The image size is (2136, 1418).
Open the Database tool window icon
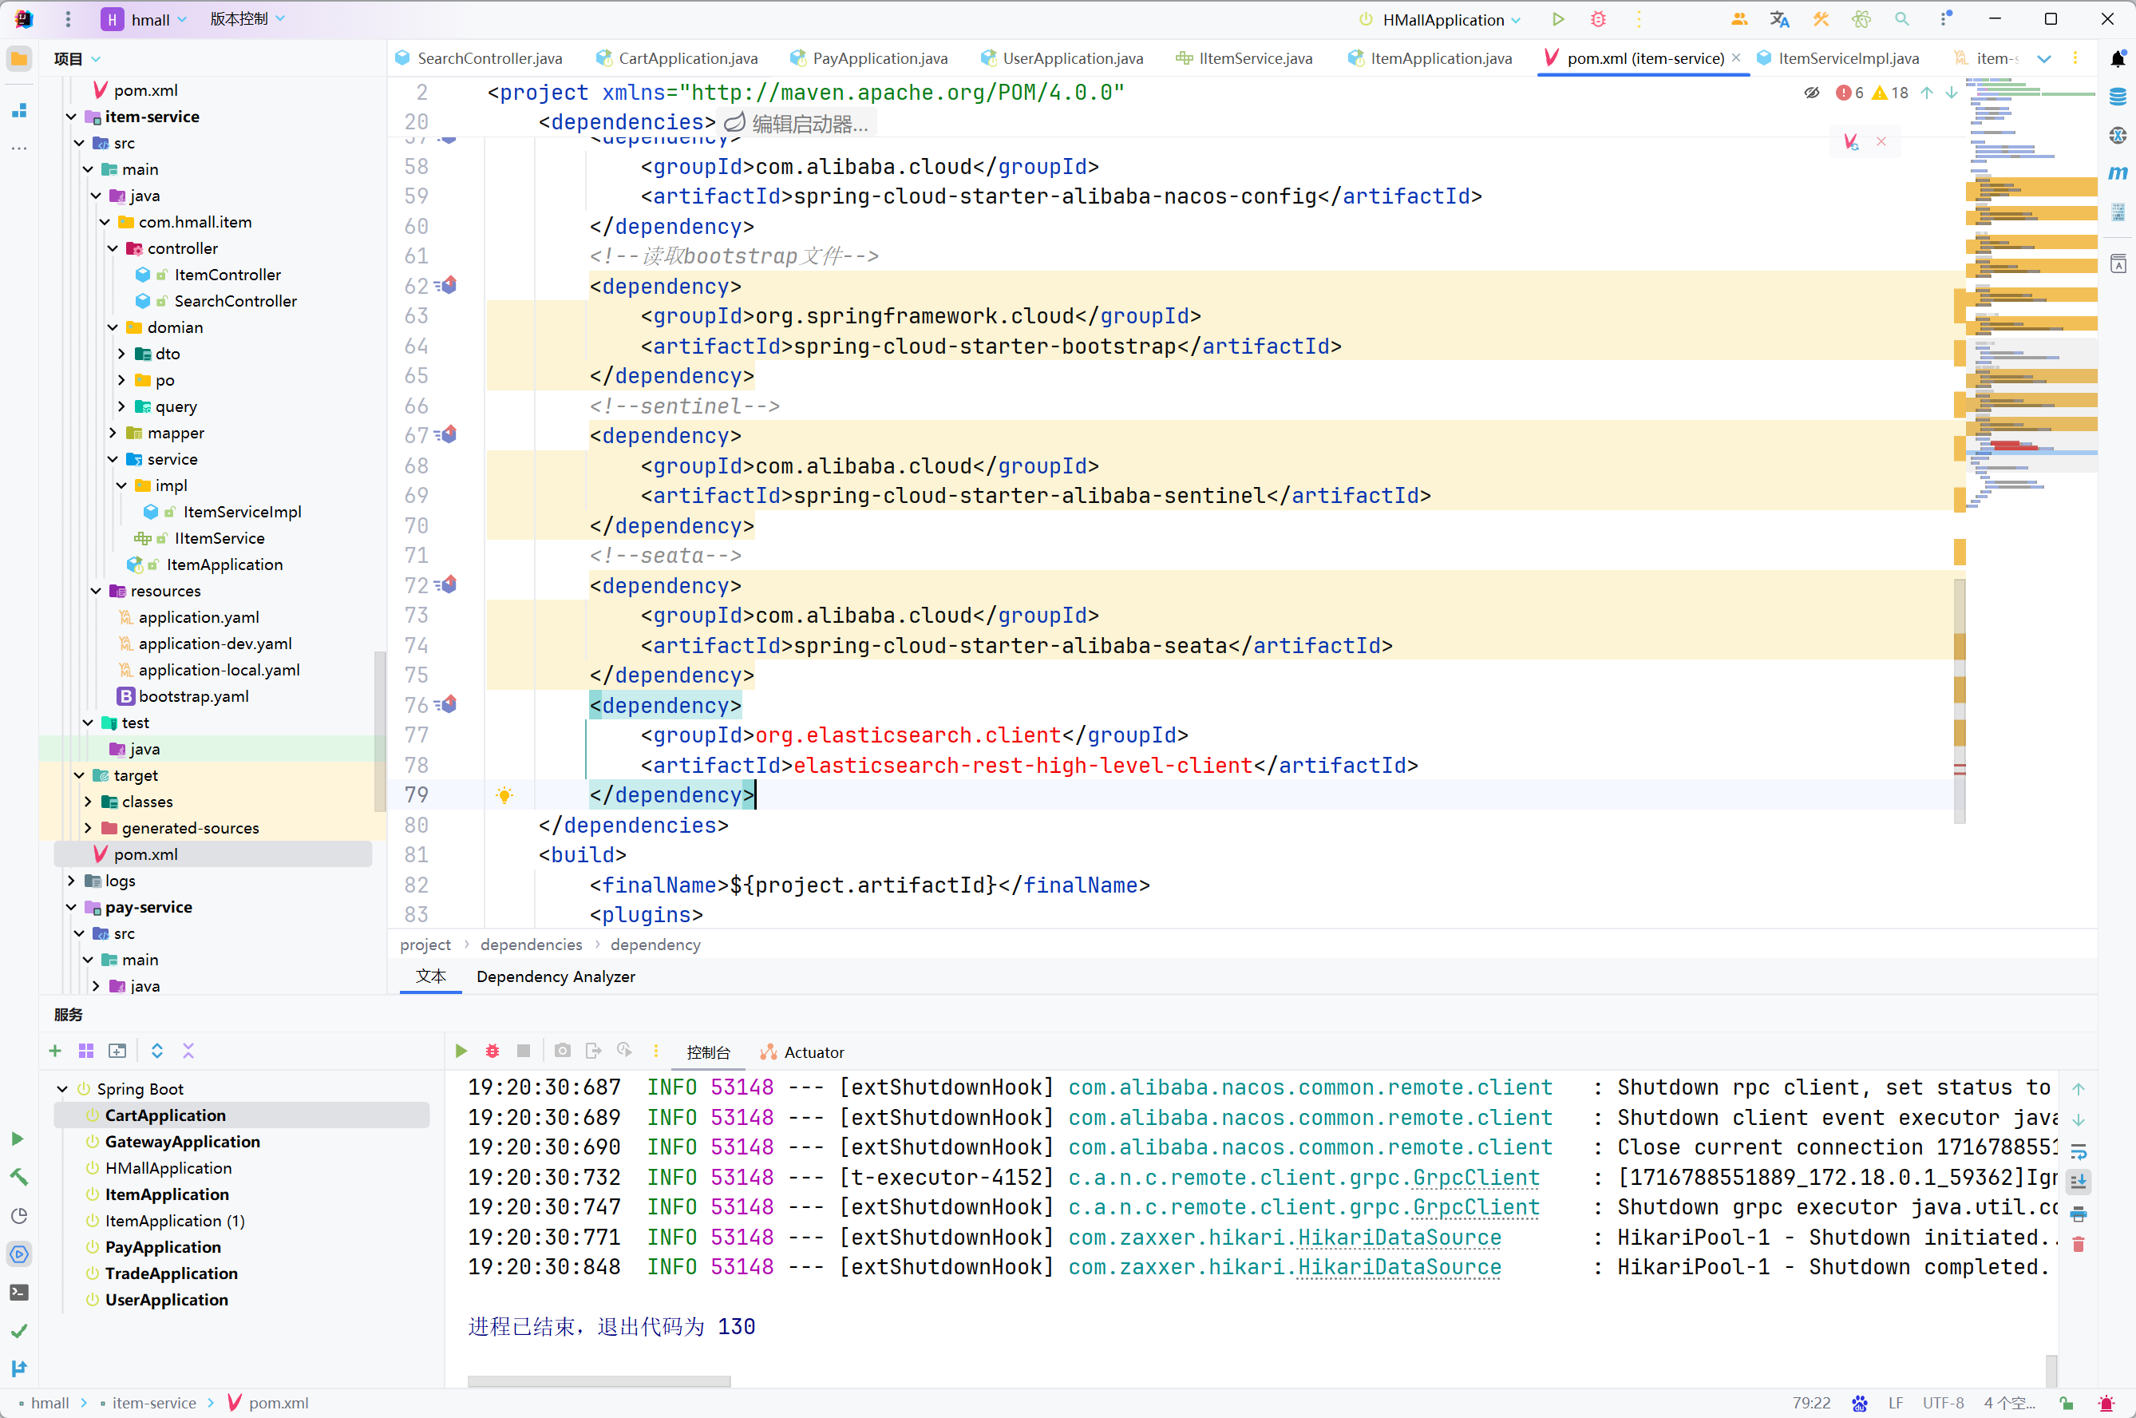click(x=2117, y=97)
